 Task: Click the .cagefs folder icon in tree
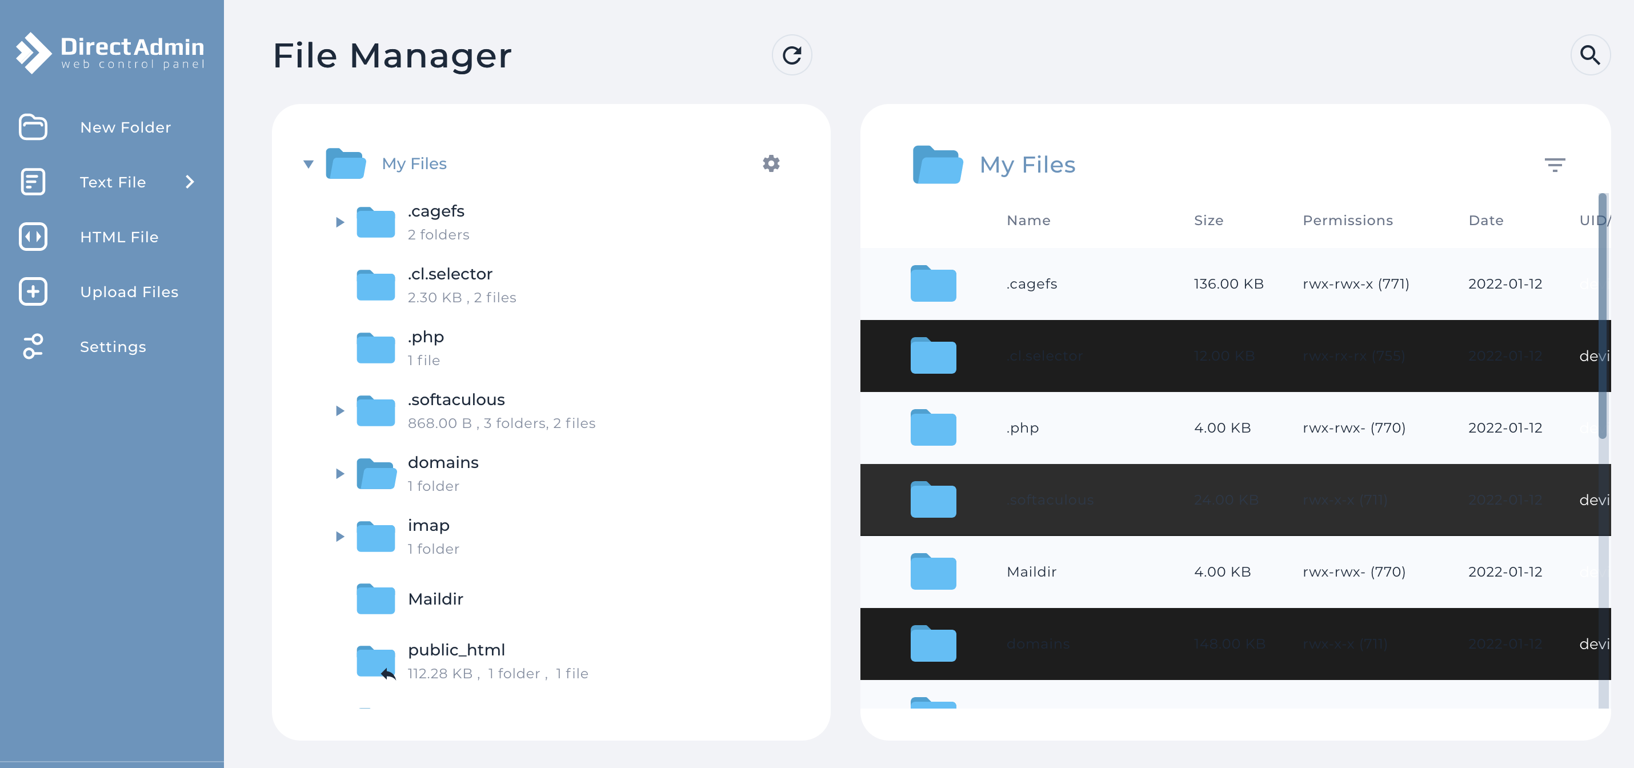375,222
